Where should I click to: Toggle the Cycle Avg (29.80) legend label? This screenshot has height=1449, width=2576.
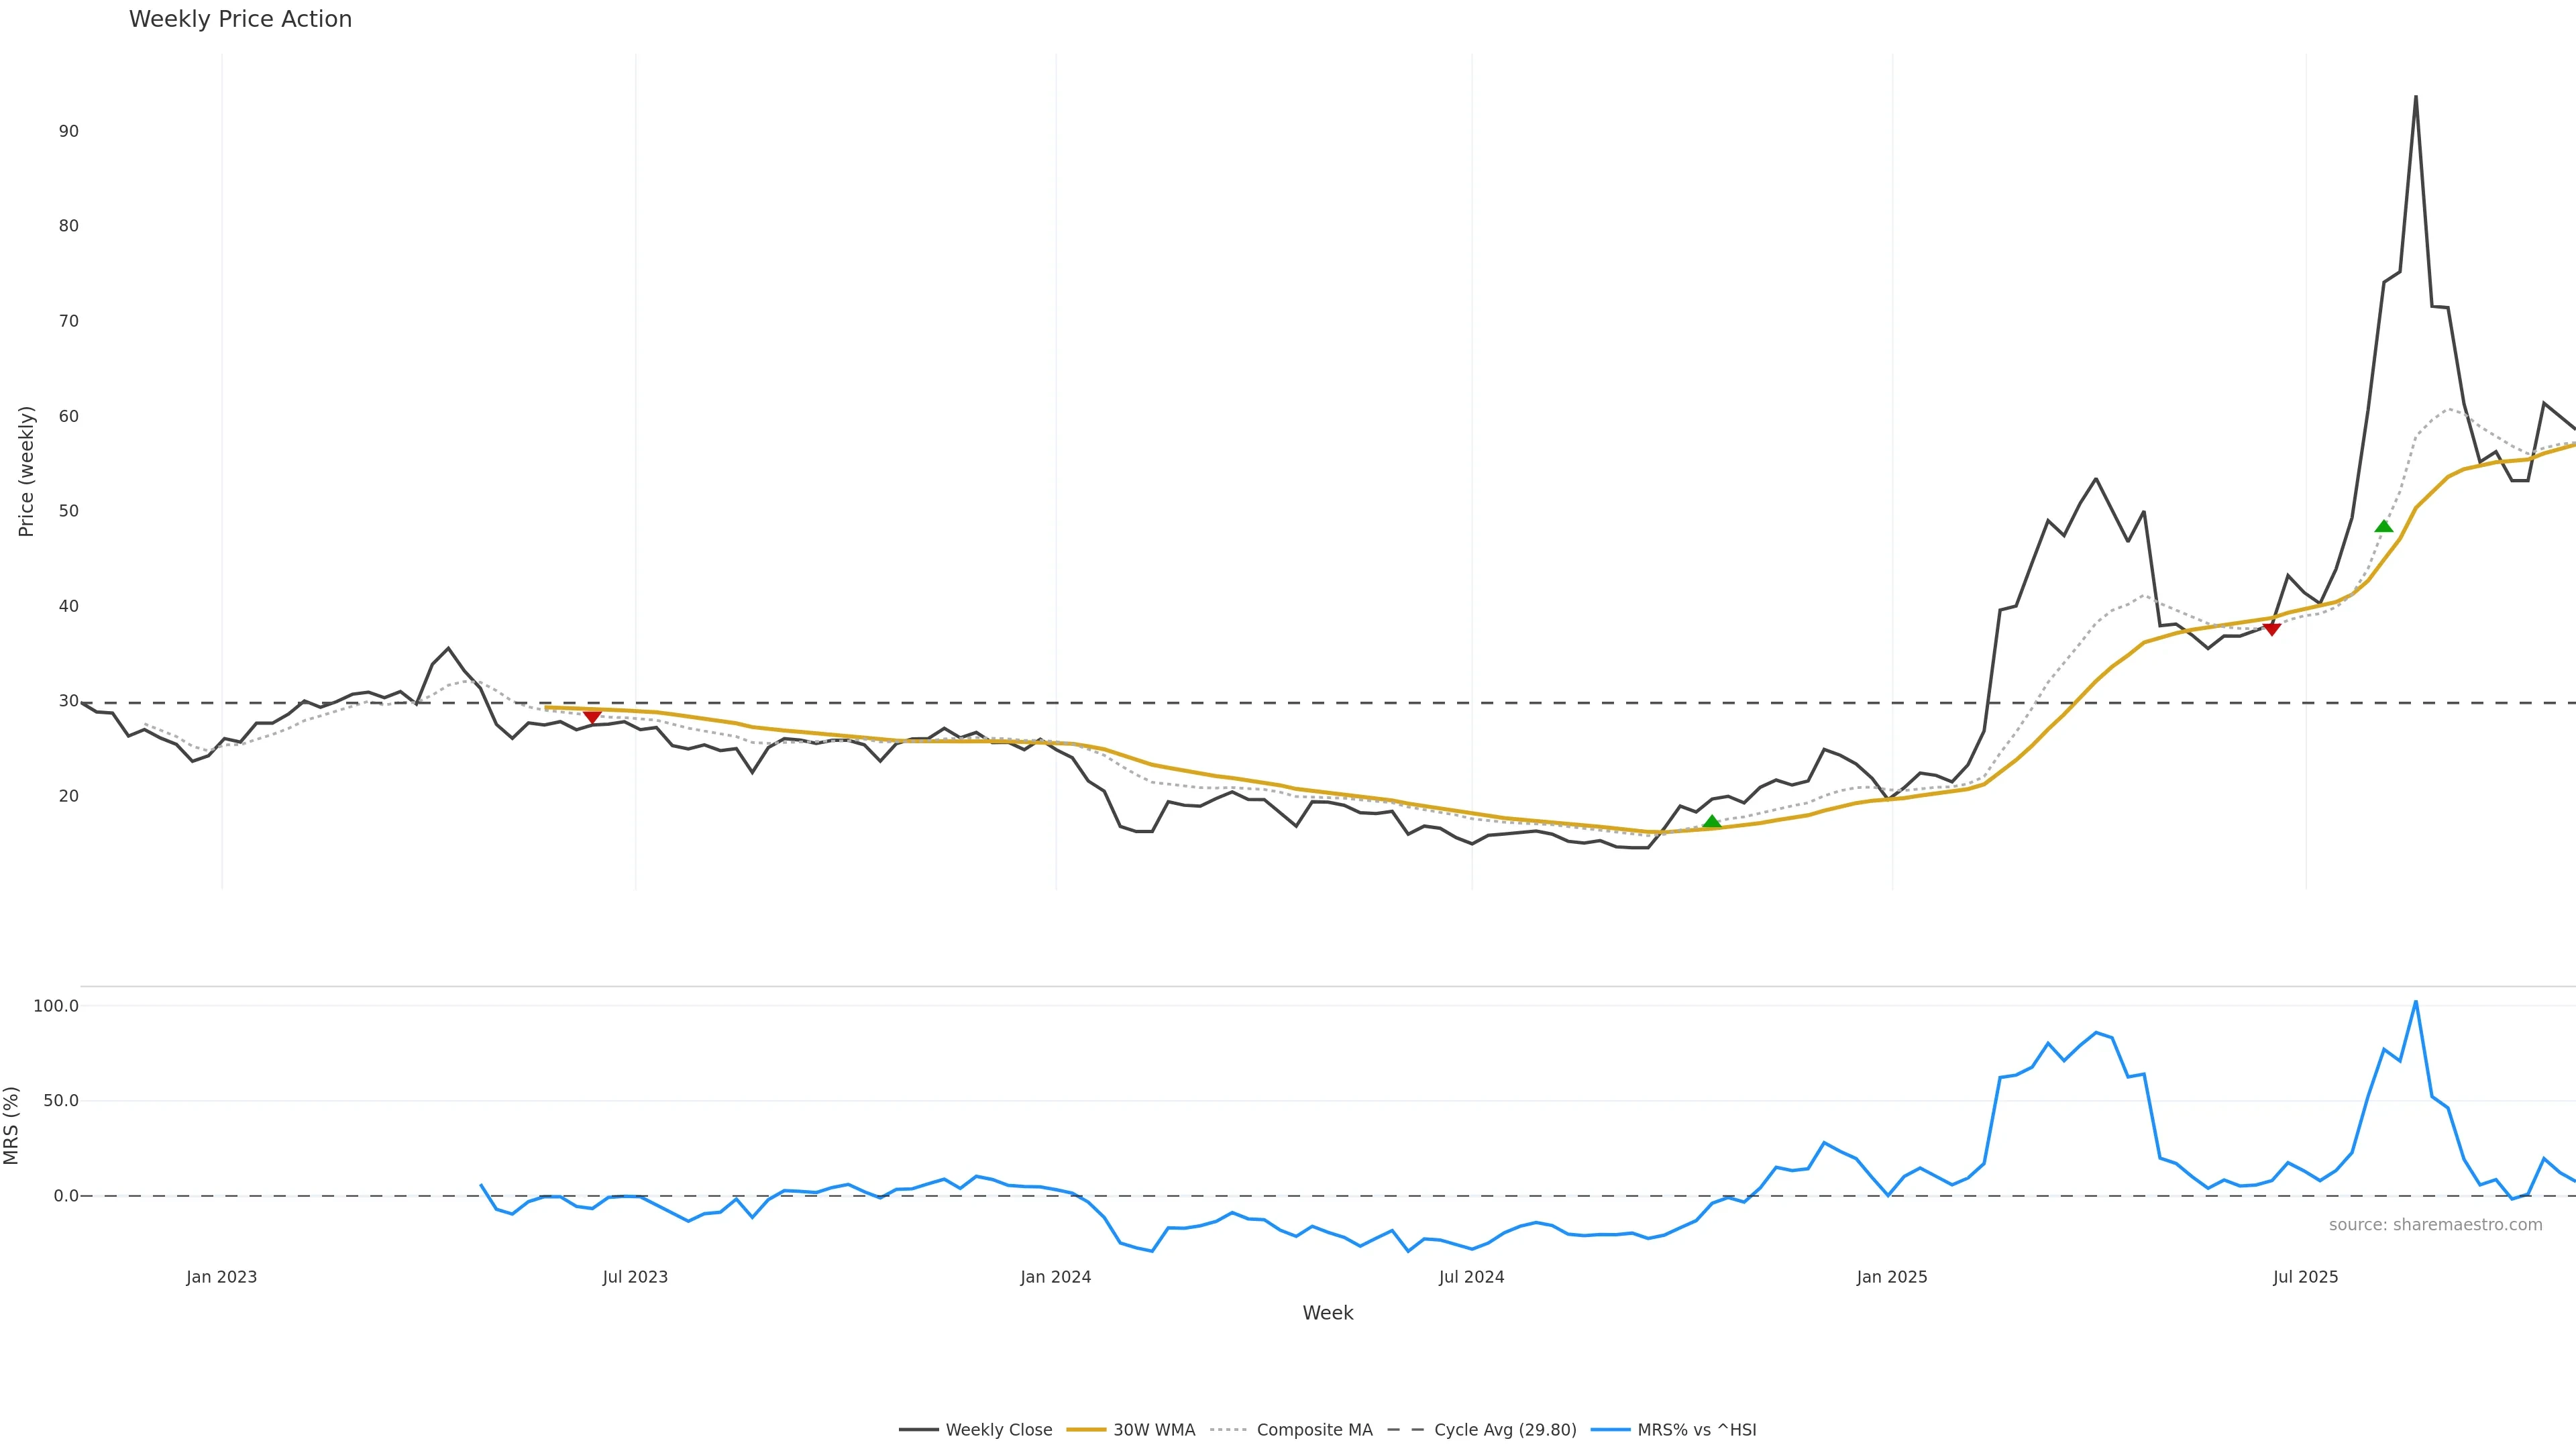(x=1505, y=1430)
